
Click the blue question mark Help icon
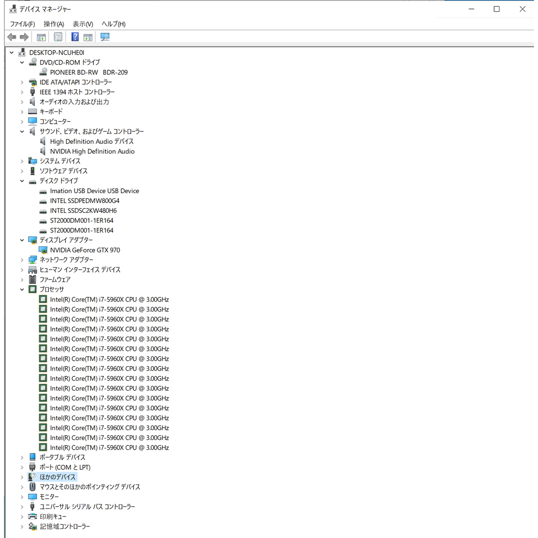[75, 37]
